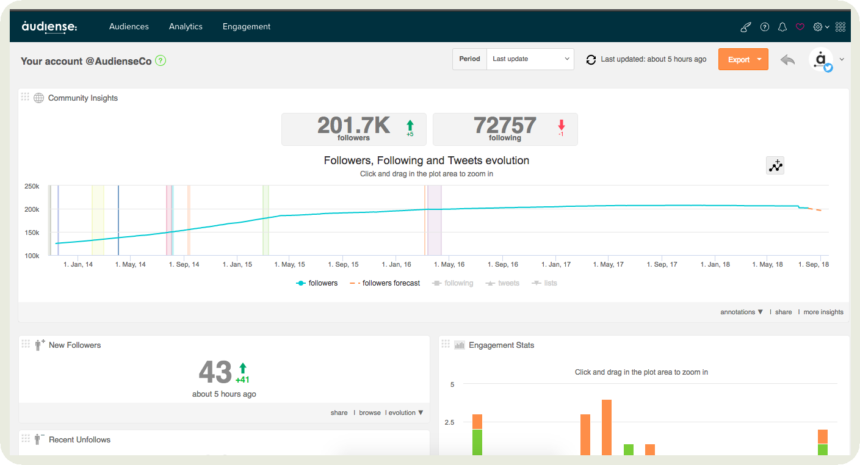This screenshot has width=860, height=465.
Task: Open the notifications bell icon
Action: 782,27
